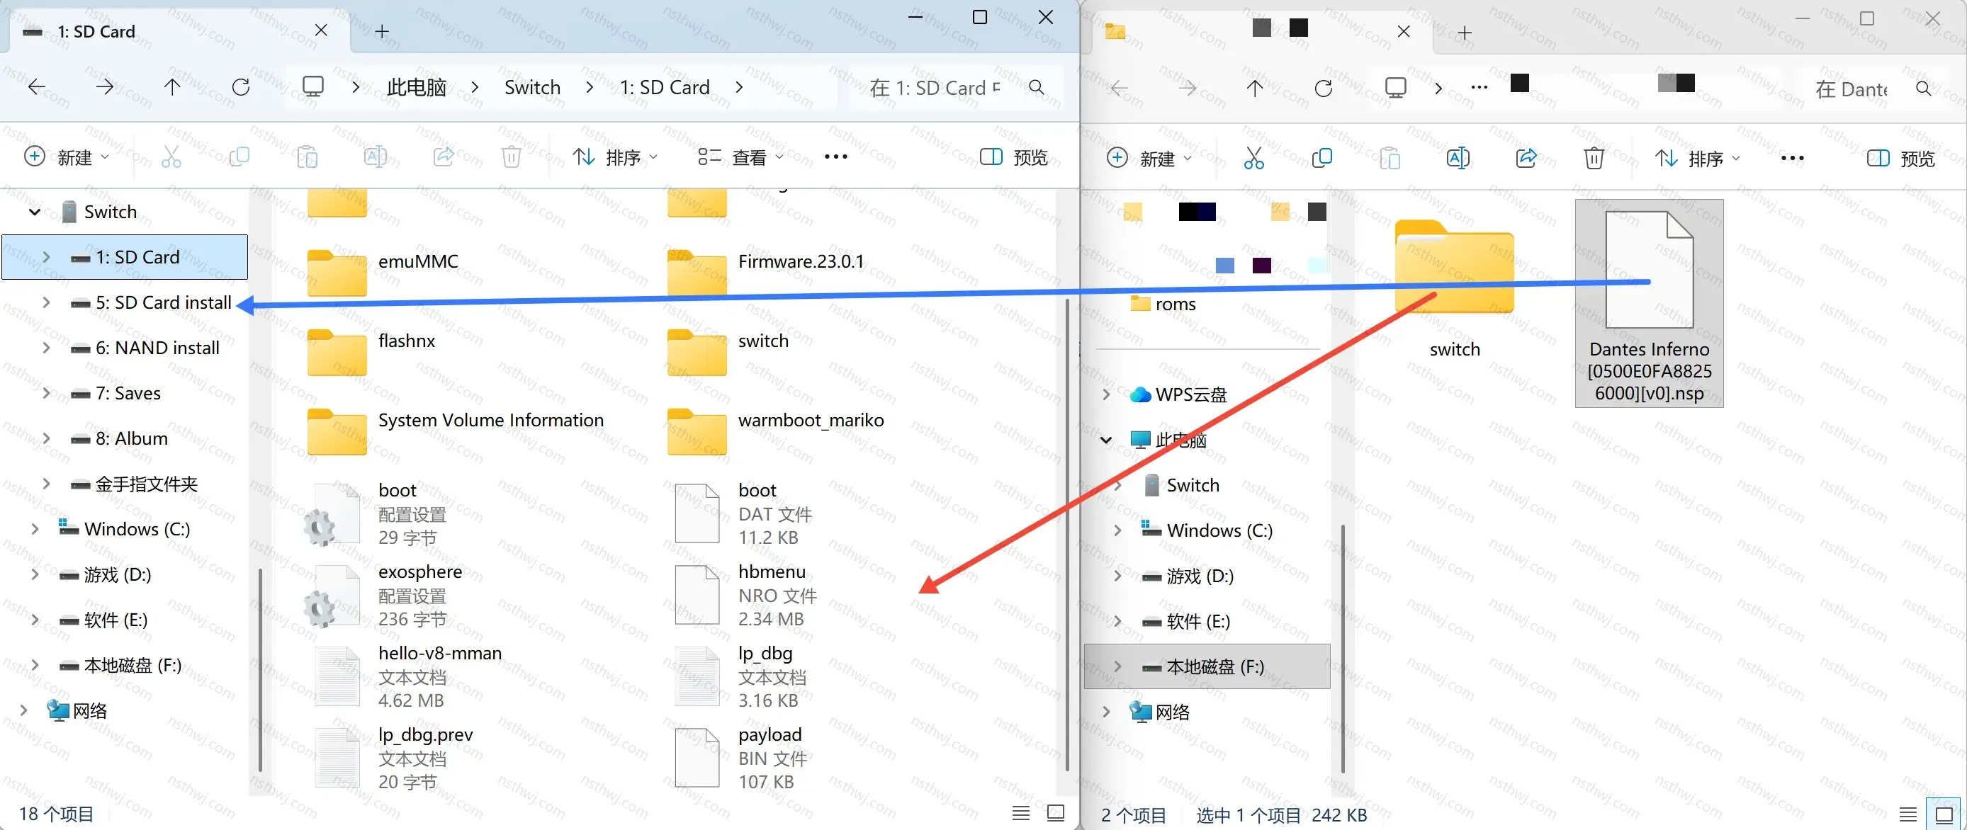Image resolution: width=1967 pixels, height=830 pixels.
Task: Select the hbmenu NRO file
Action: (746, 596)
